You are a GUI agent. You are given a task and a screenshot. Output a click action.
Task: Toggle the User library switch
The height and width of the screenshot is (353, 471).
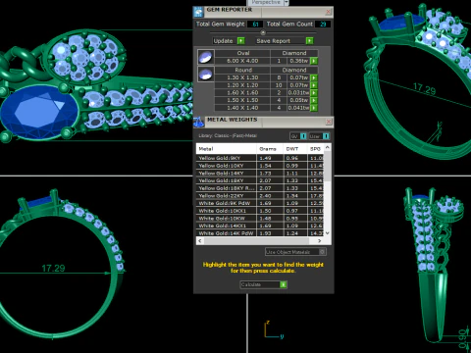pos(326,136)
